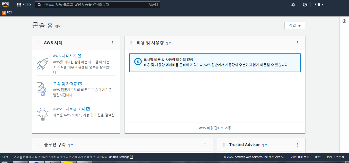Viewport: 349px width, 163px height.
Task: Click the 서비스 menu label
Action: 27,5
